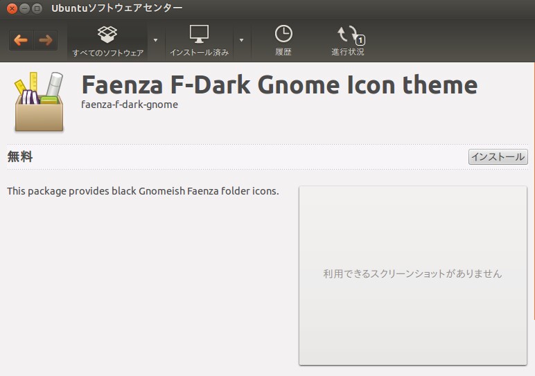Click the インストール button

click(498, 156)
